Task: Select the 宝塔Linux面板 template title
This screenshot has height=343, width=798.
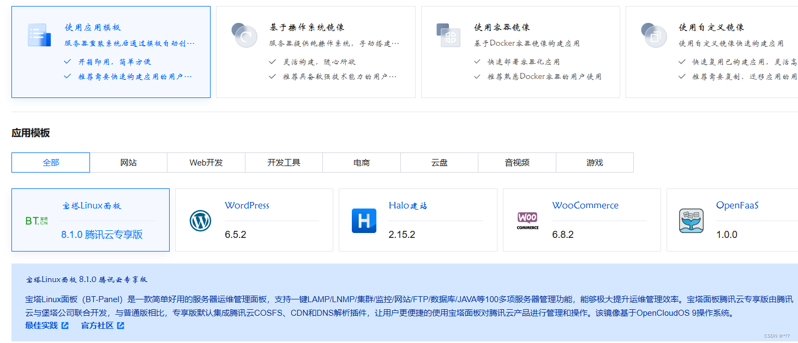Action: click(x=92, y=206)
